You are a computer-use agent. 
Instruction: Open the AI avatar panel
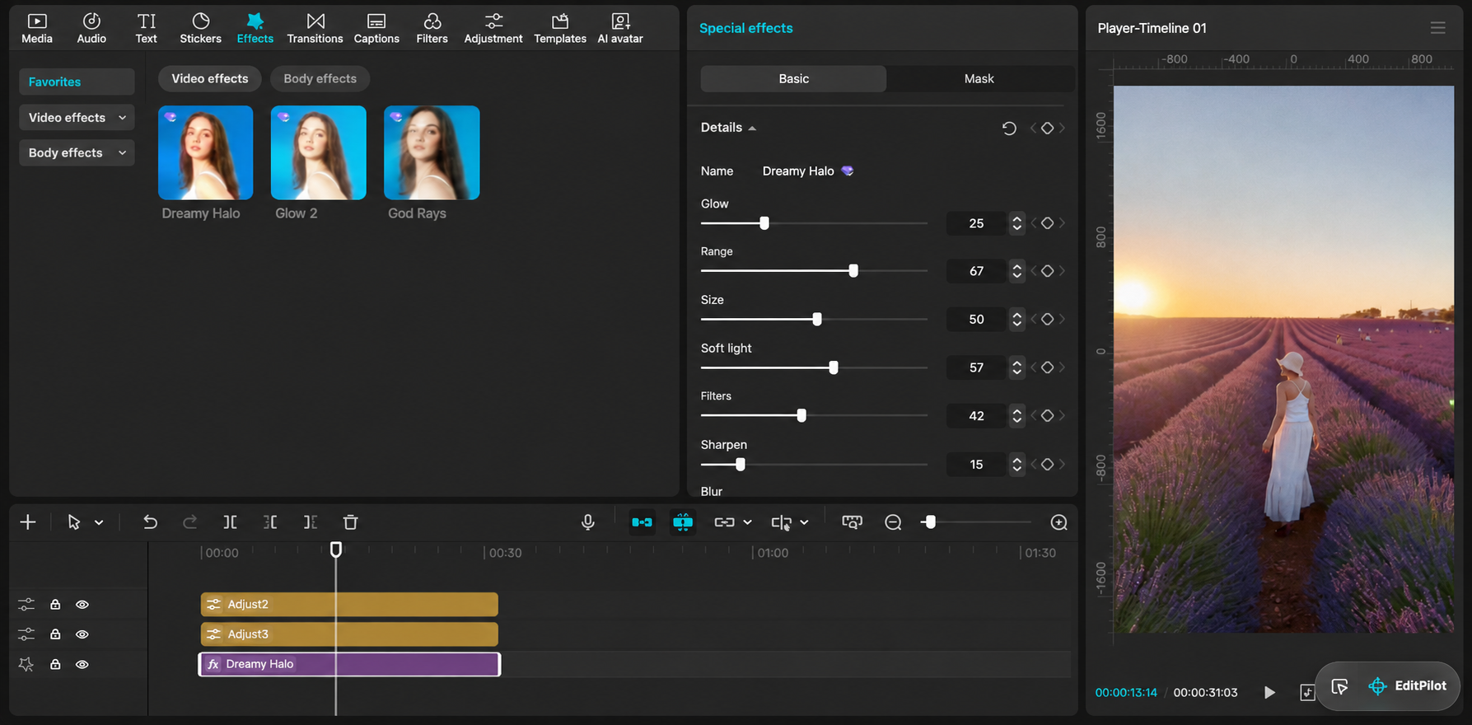pyautogui.click(x=620, y=28)
